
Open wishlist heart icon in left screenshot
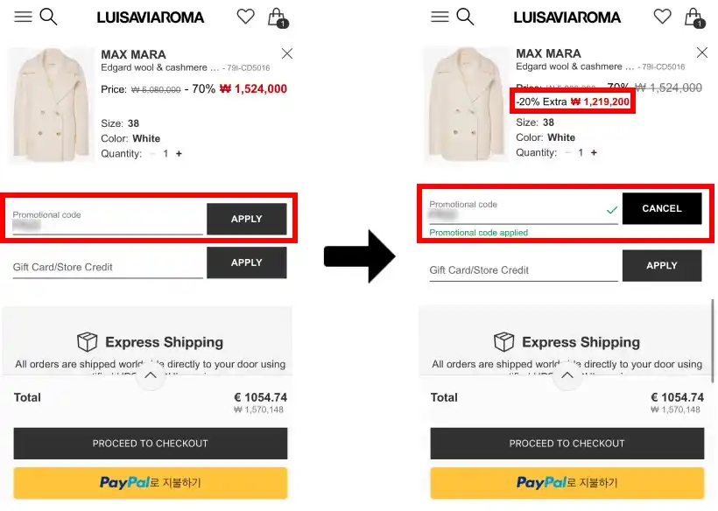pos(246,17)
